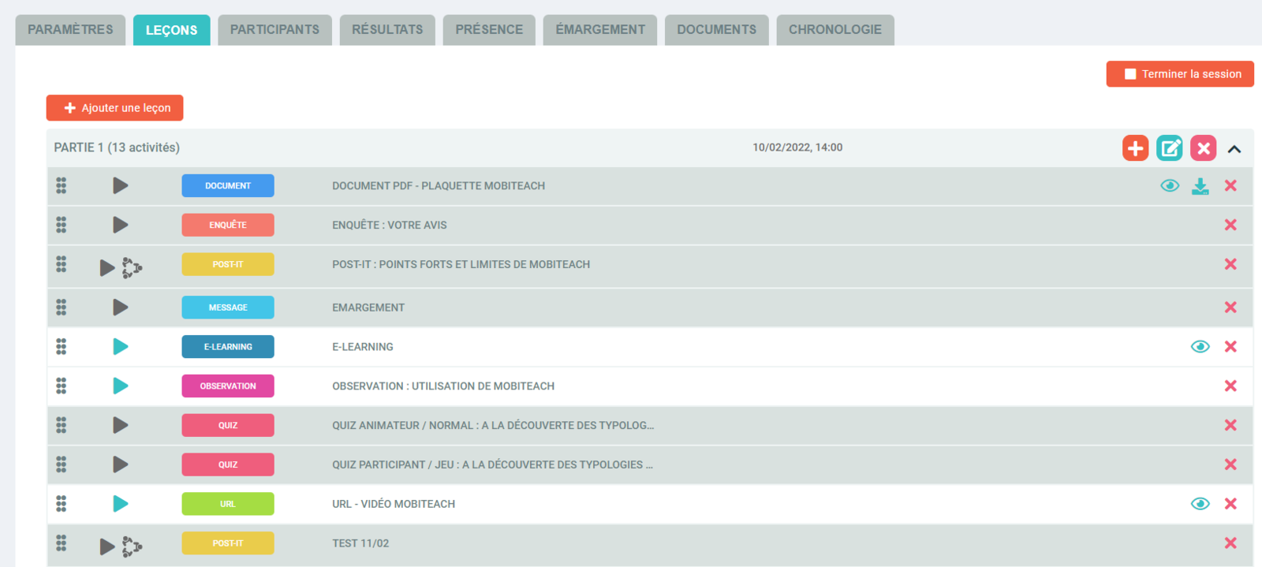Launch the Observation Utilisation de Mobiteach activity

click(120, 386)
